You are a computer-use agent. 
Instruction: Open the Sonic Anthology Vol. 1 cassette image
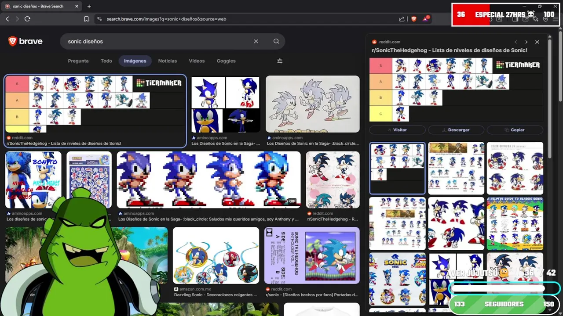pyautogui.click(x=312, y=255)
